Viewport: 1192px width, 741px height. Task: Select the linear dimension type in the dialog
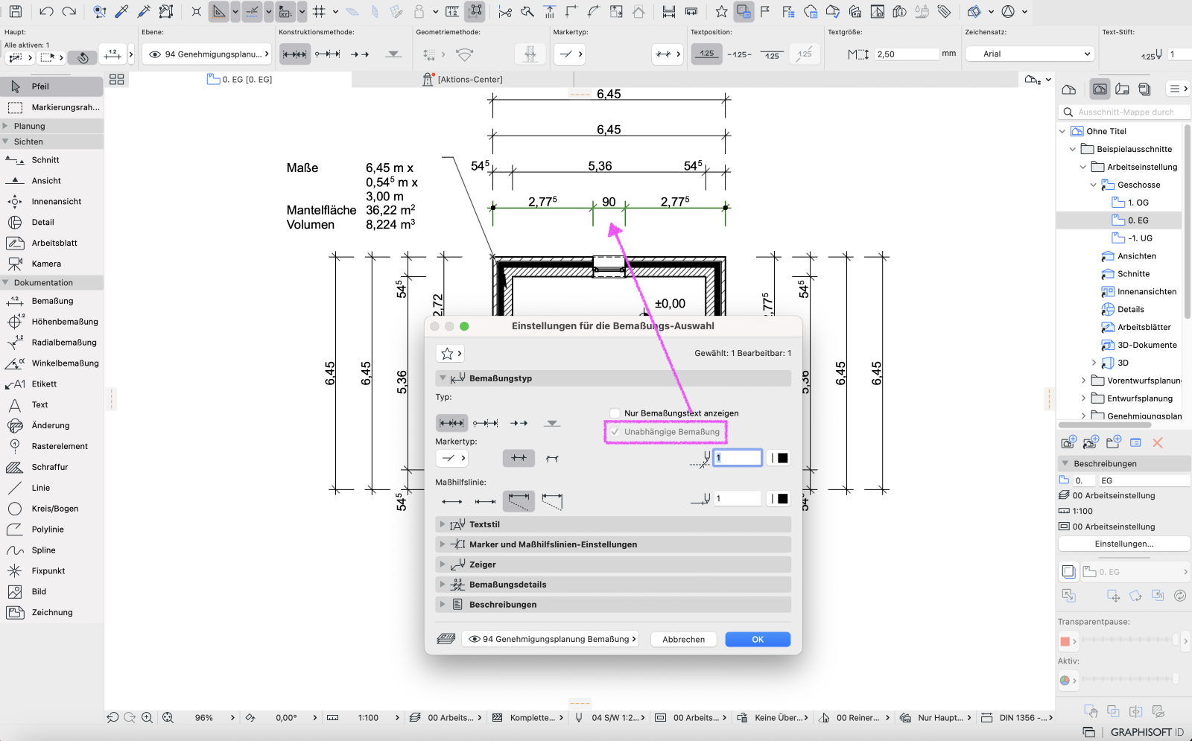tap(451, 423)
